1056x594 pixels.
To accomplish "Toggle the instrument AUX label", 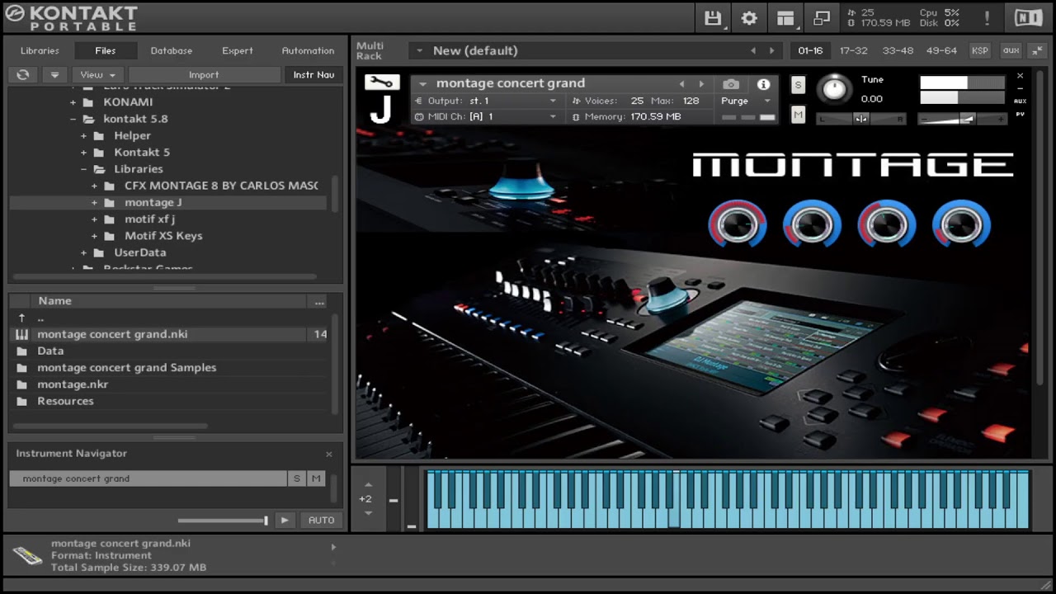I will pyautogui.click(x=1020, y=101).
